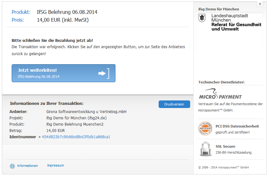Click the Girona Softwareentwicklung provider name
This screenshot has height=176, width=269.
[86, 112]
